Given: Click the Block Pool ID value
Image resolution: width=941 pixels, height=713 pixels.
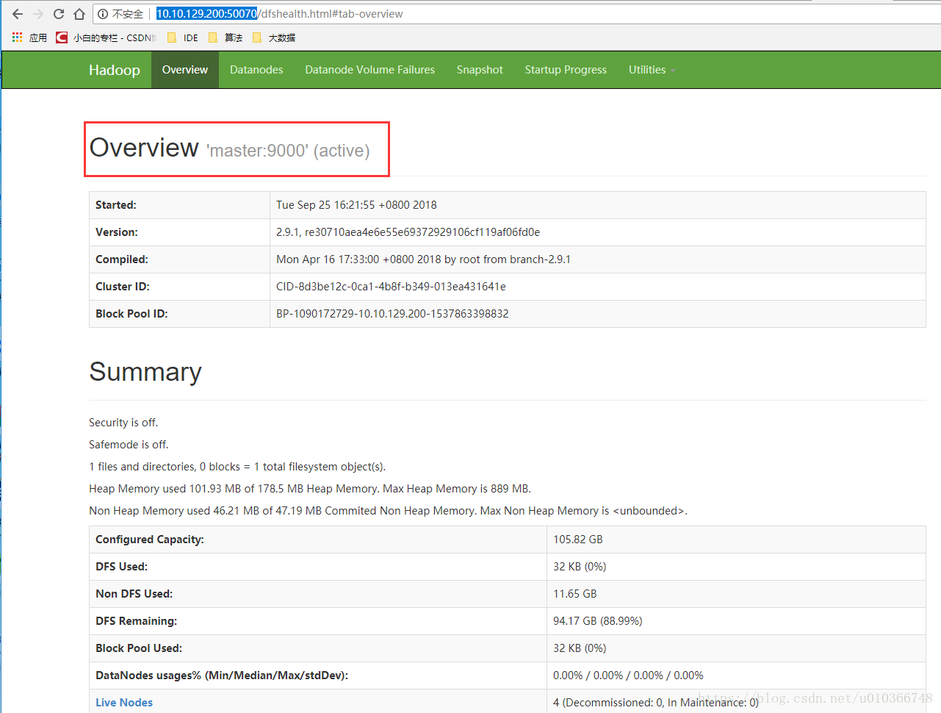Looking at the screenshot, I should (x=392, y=314).
